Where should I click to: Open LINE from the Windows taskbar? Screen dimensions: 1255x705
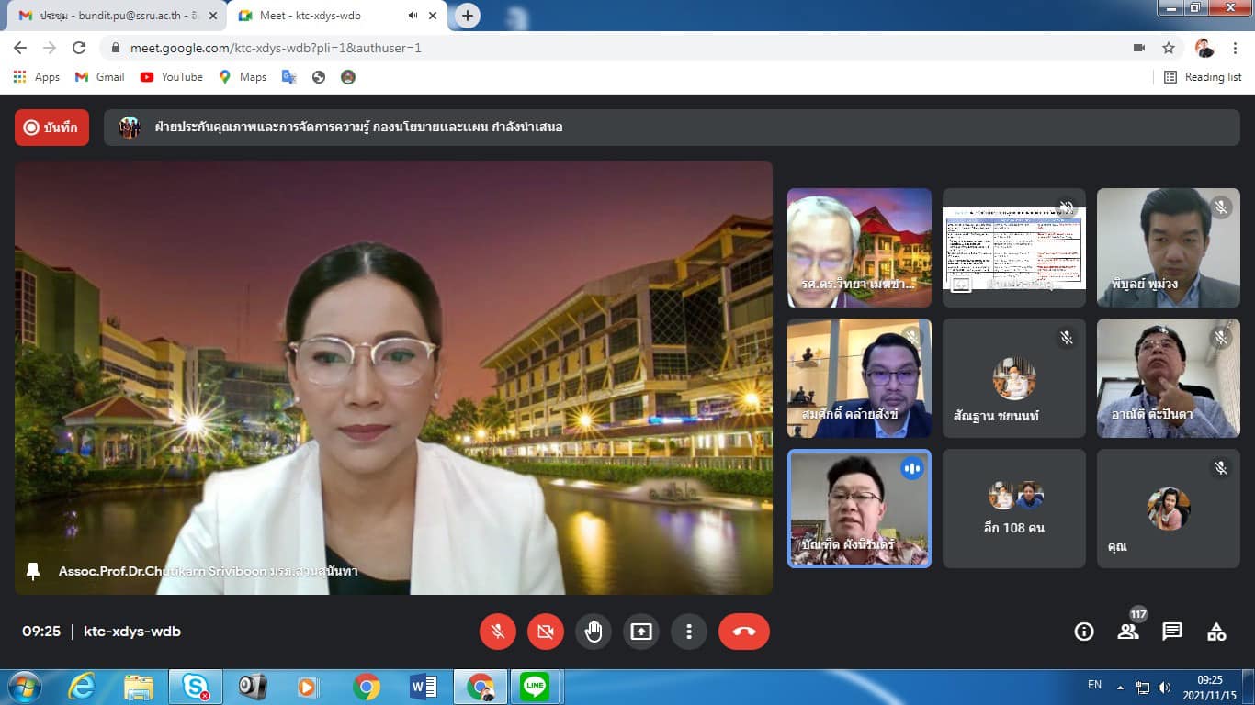(535, 687)
